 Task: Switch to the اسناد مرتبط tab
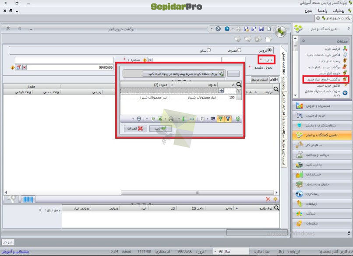point(260,79)
